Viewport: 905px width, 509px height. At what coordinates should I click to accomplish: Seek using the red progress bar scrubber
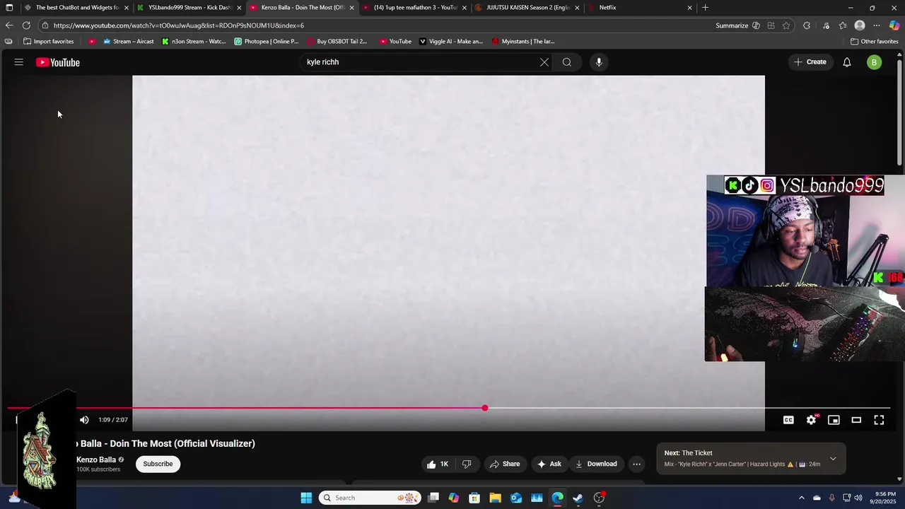(485, 408)
